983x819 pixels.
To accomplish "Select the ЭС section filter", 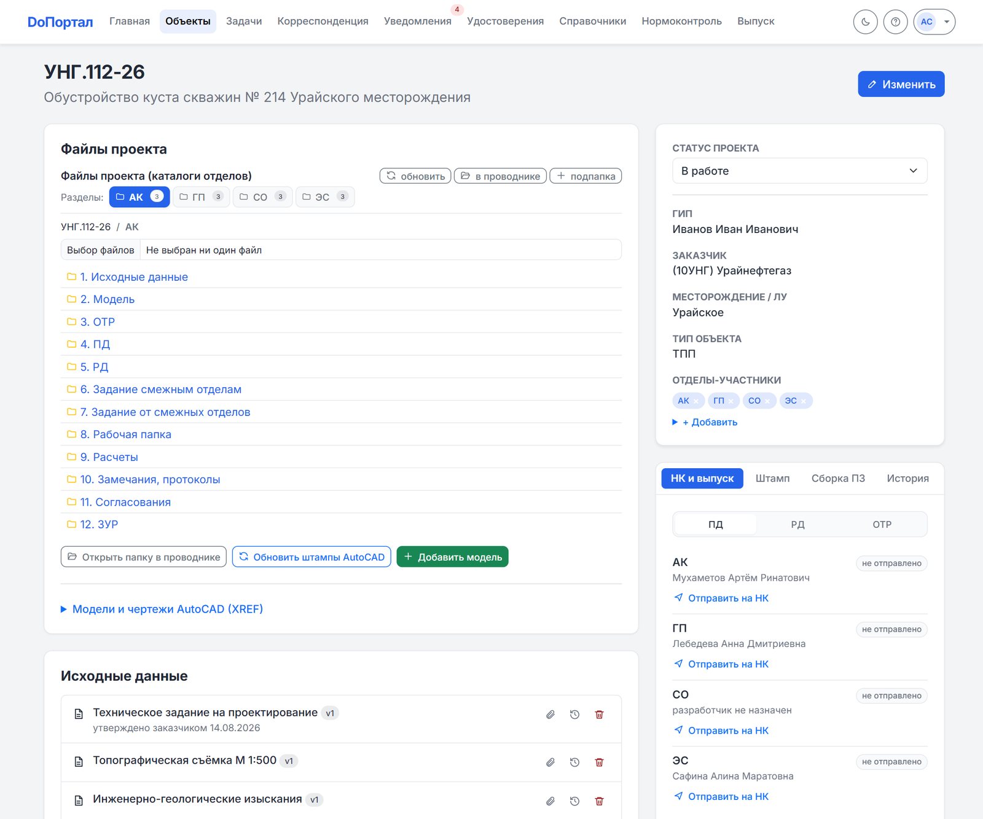I will (325, 197).
